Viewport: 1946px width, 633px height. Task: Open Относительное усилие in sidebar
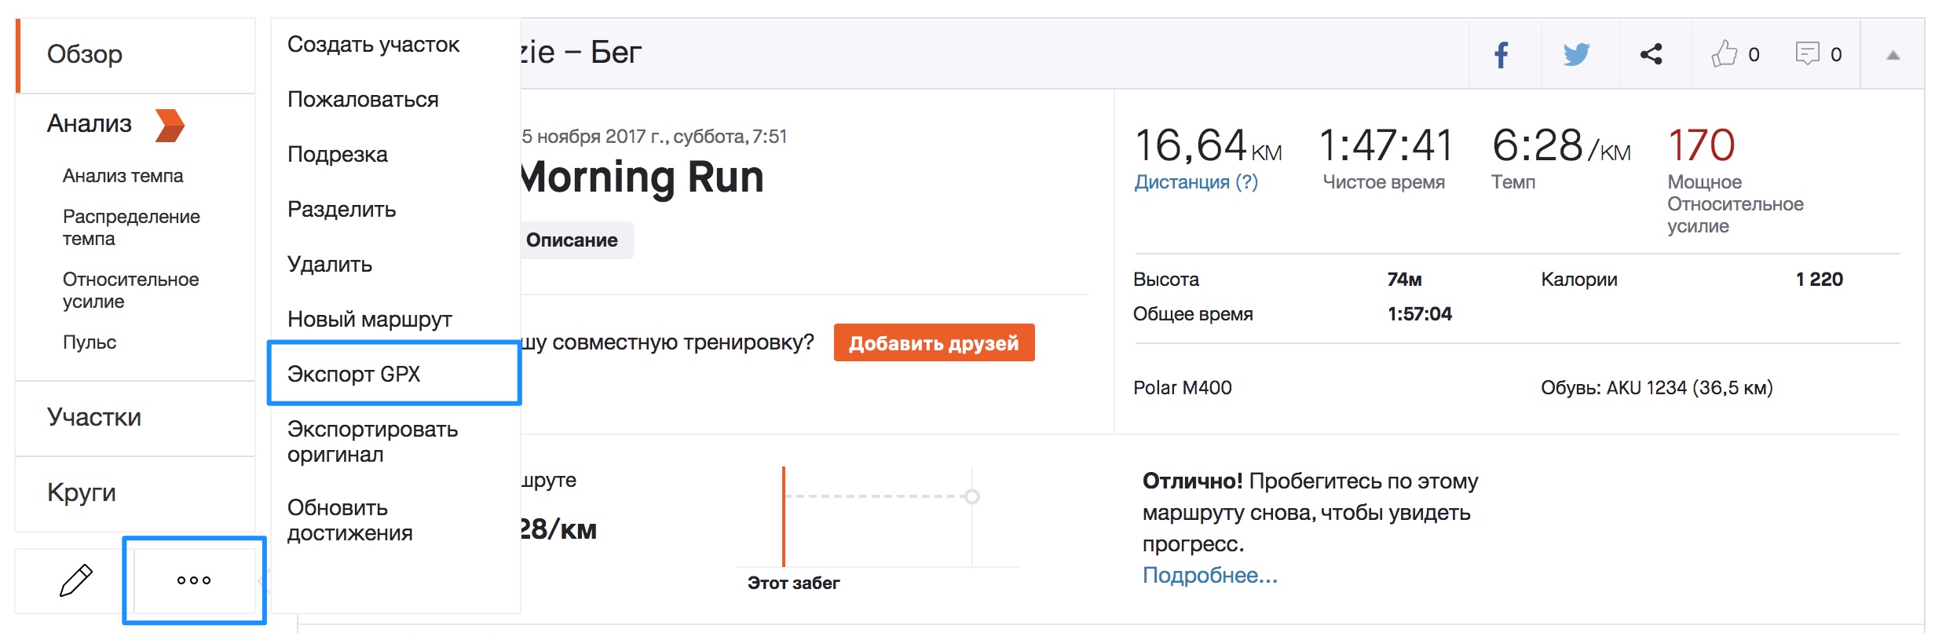130,290
